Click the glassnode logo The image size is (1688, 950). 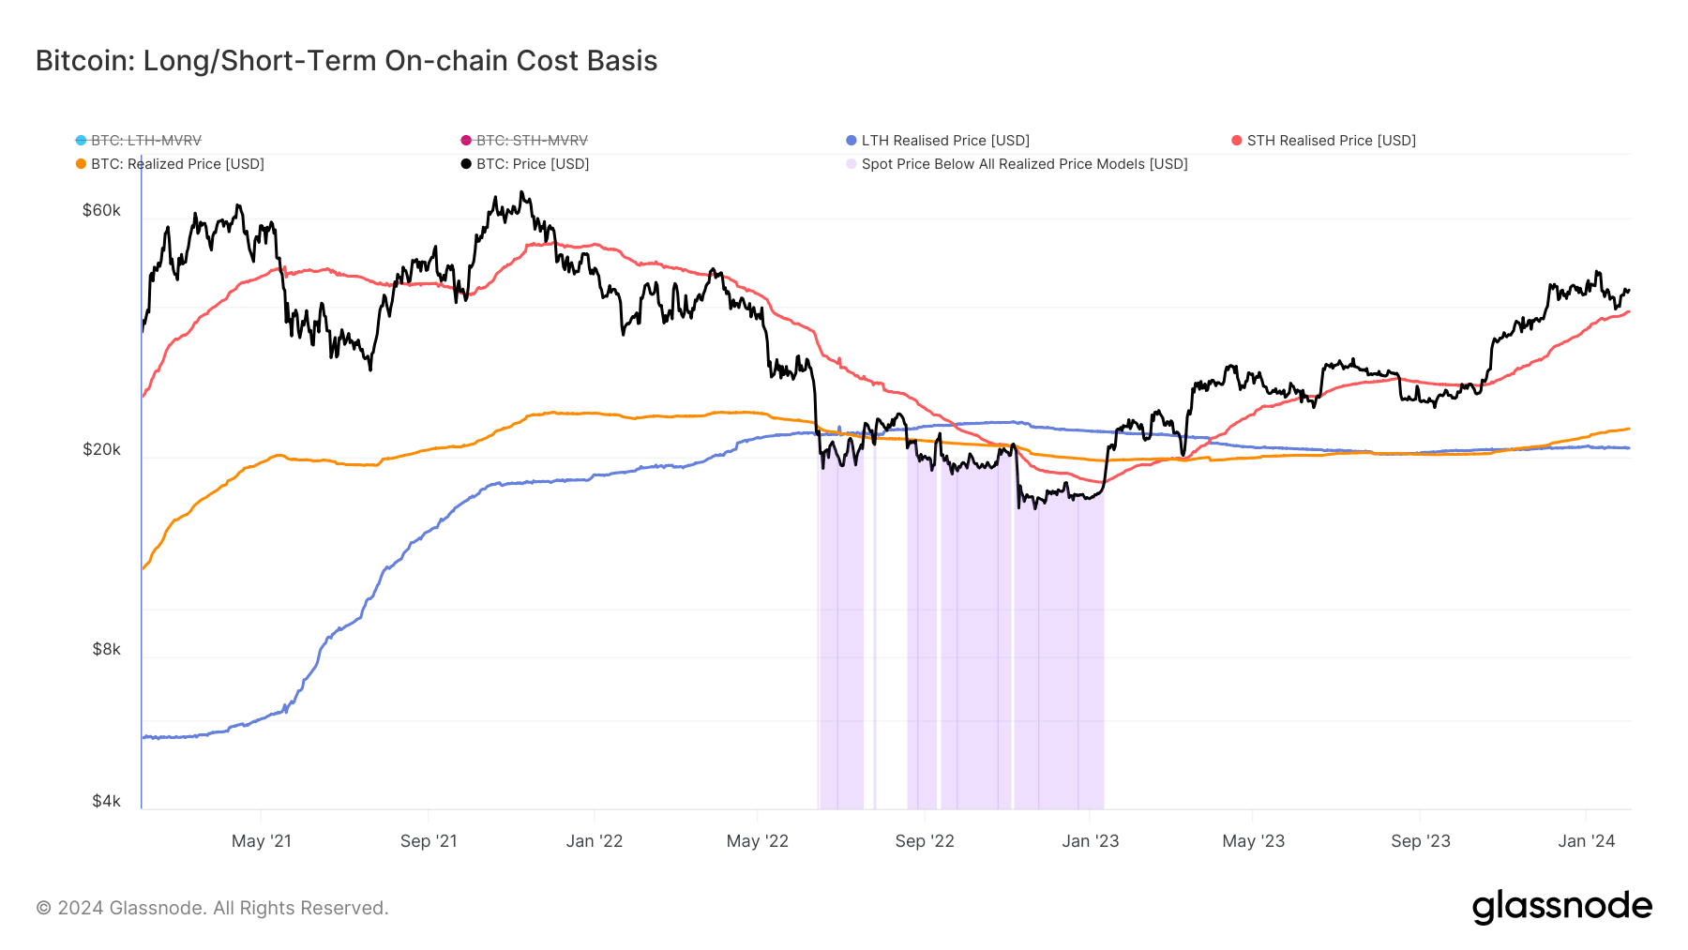point(1561,907)
